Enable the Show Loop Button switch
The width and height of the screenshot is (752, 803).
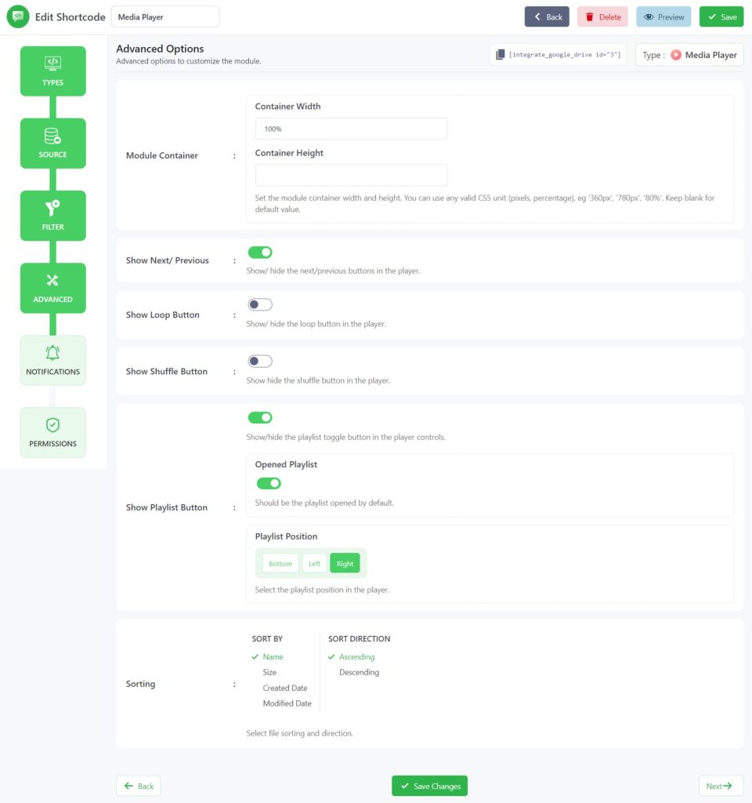click(260, 305)
